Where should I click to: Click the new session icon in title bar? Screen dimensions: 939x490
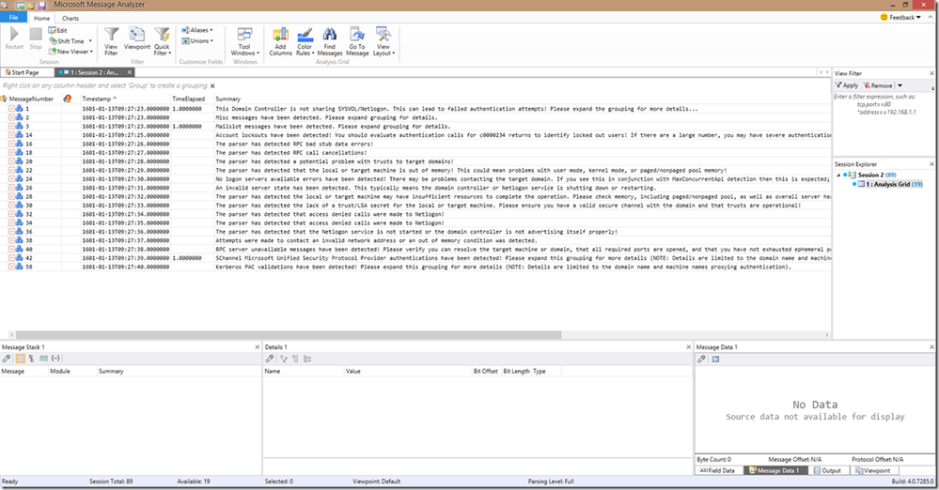[21, 5]
